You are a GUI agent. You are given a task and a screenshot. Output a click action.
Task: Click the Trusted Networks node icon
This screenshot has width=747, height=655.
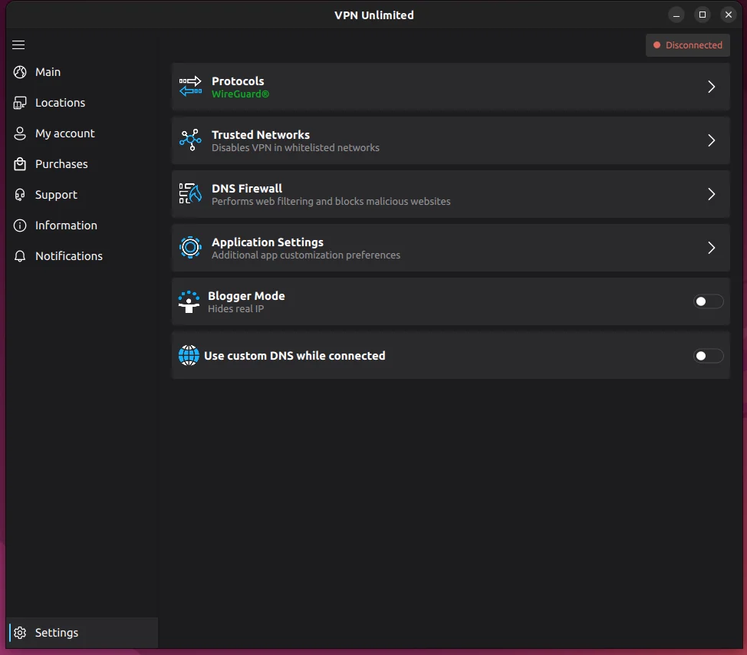[x=190, y=140]
